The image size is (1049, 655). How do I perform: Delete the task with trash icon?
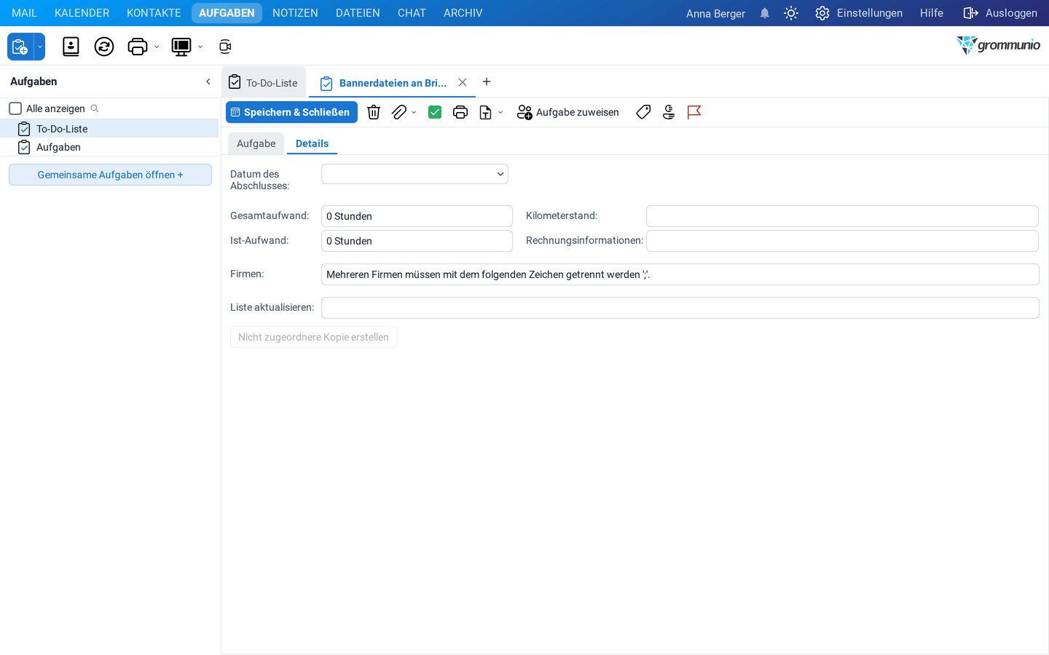coord(374,112)
